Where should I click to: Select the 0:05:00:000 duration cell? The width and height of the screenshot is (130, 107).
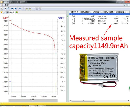pyautogui.click(x=102, y=21)
